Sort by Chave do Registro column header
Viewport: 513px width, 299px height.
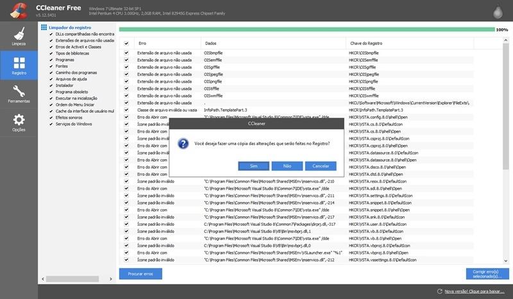[x=410, y=43]
